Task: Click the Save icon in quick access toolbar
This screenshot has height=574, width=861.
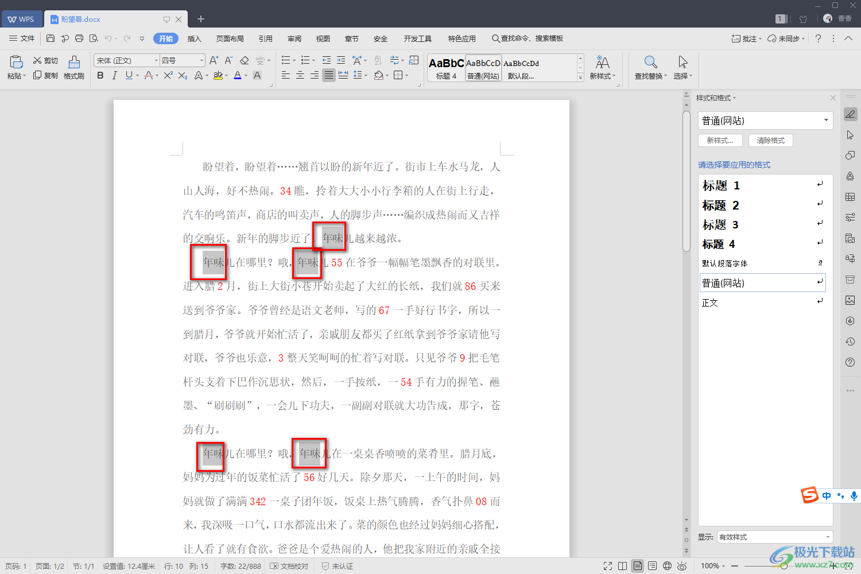Action: click(x=51, y=38)
